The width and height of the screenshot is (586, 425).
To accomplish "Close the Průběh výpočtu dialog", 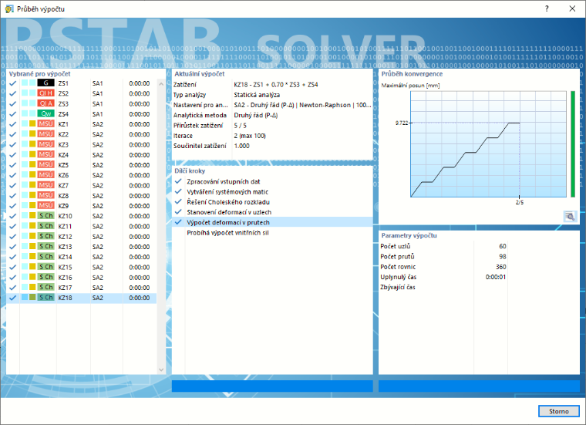I will (x=572, y=8).
